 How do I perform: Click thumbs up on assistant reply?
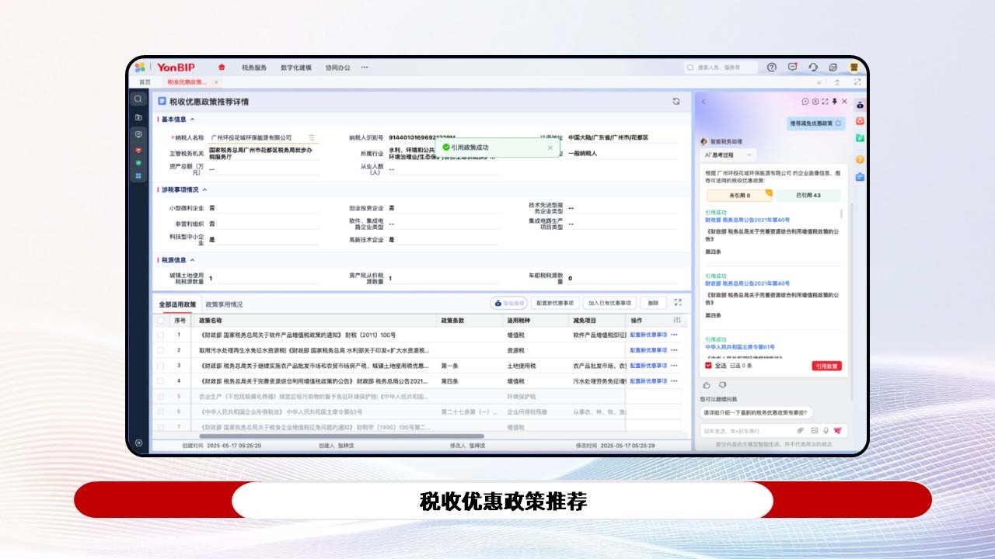point(707,384)
